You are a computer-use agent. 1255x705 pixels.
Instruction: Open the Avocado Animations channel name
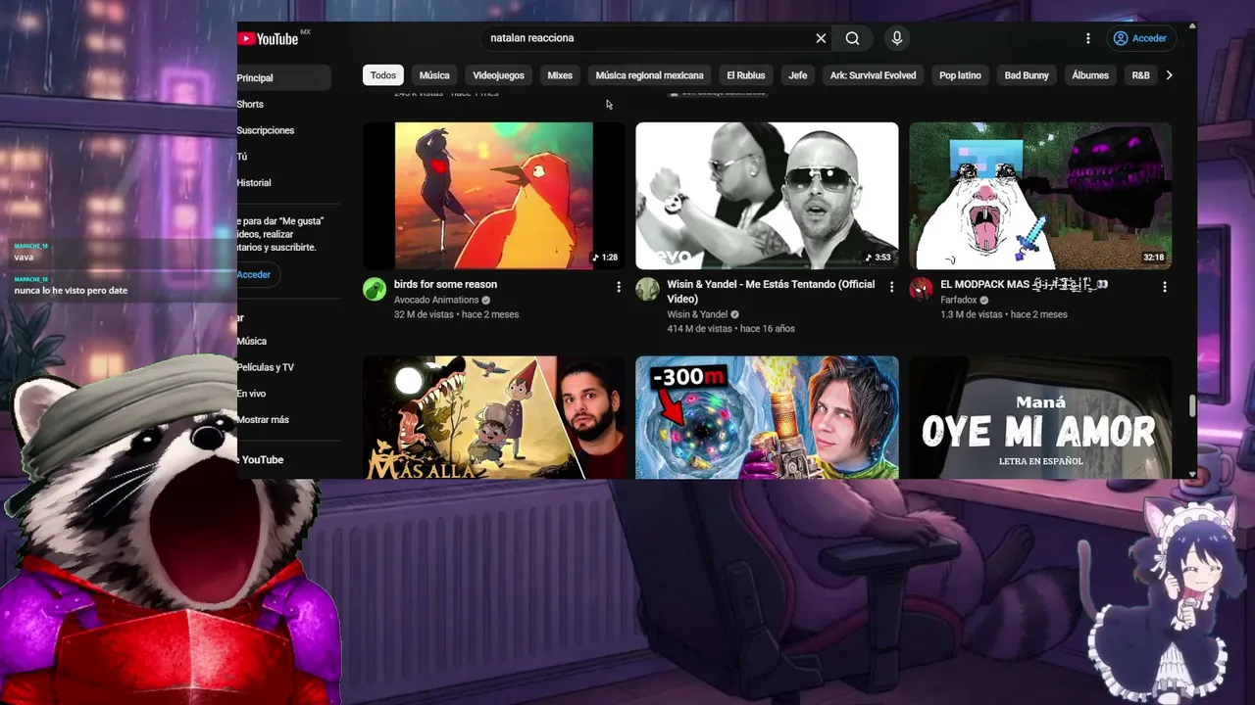(436, 300)
